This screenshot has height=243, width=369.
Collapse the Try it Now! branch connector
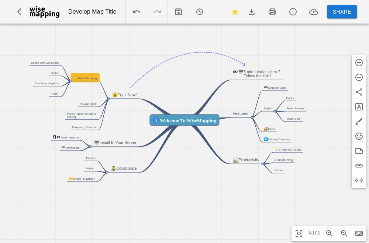108,99
